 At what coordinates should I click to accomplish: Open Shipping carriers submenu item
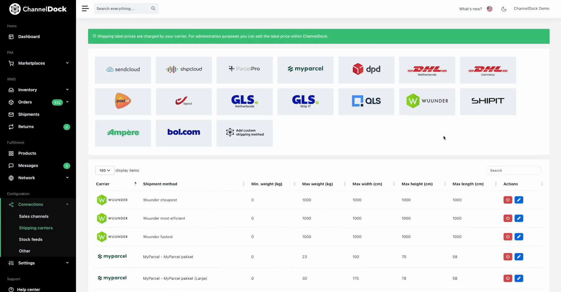(x=36, y=228)
